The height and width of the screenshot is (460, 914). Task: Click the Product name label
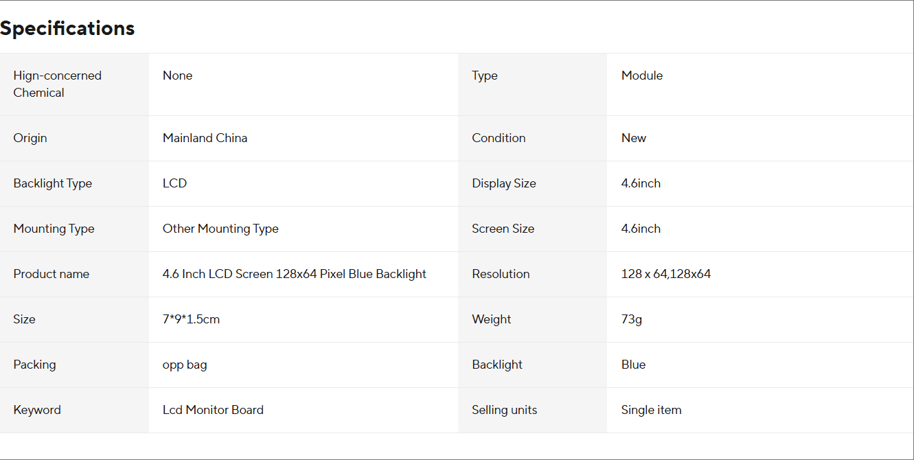pos(51,274)
